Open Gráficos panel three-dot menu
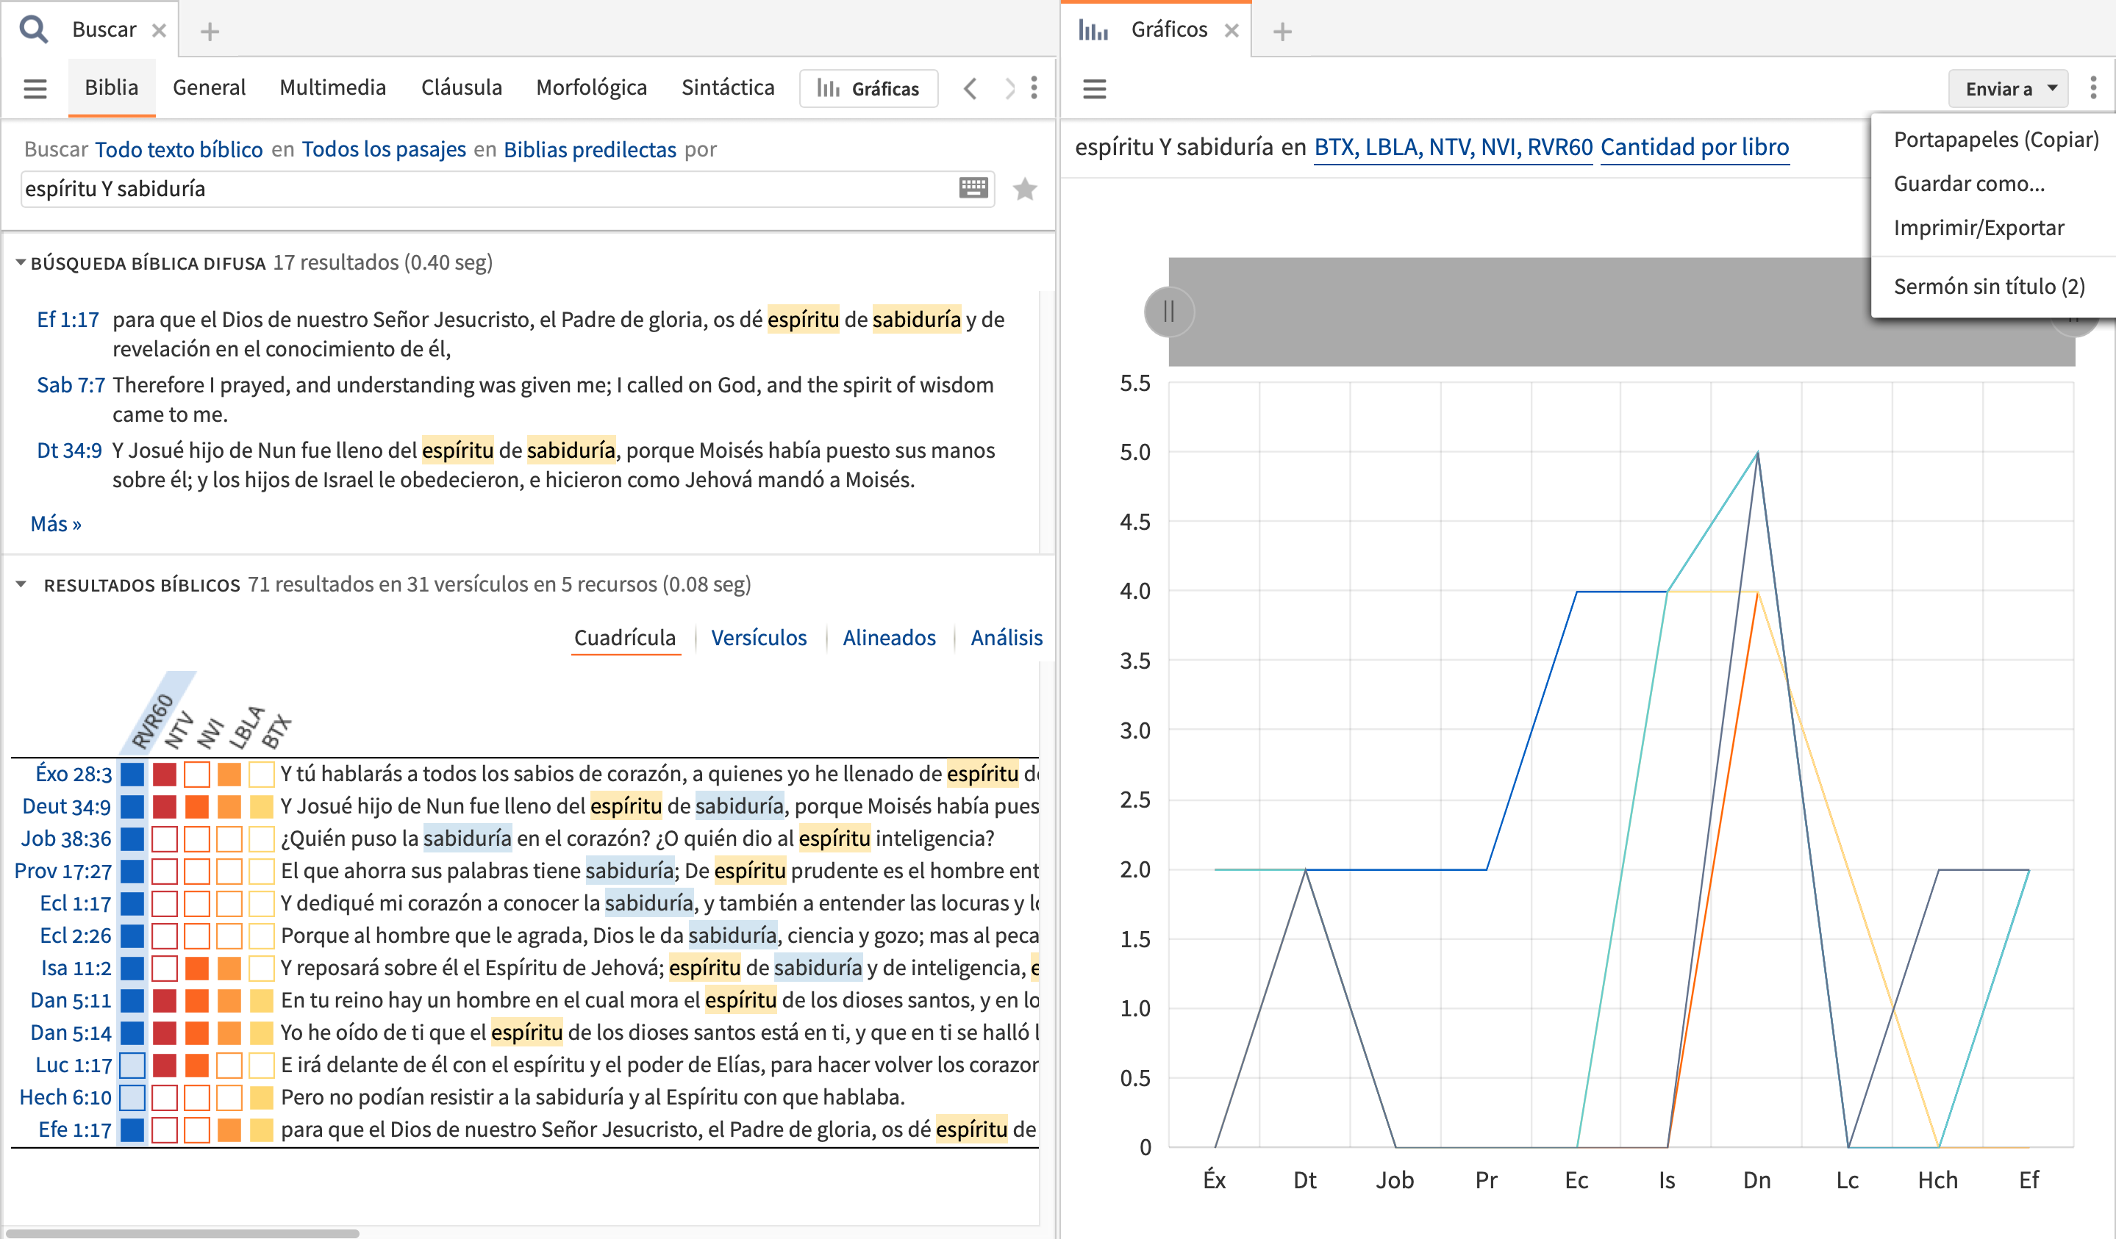The height and width of the screenshot is (1239, 2116). point(2092,88)
